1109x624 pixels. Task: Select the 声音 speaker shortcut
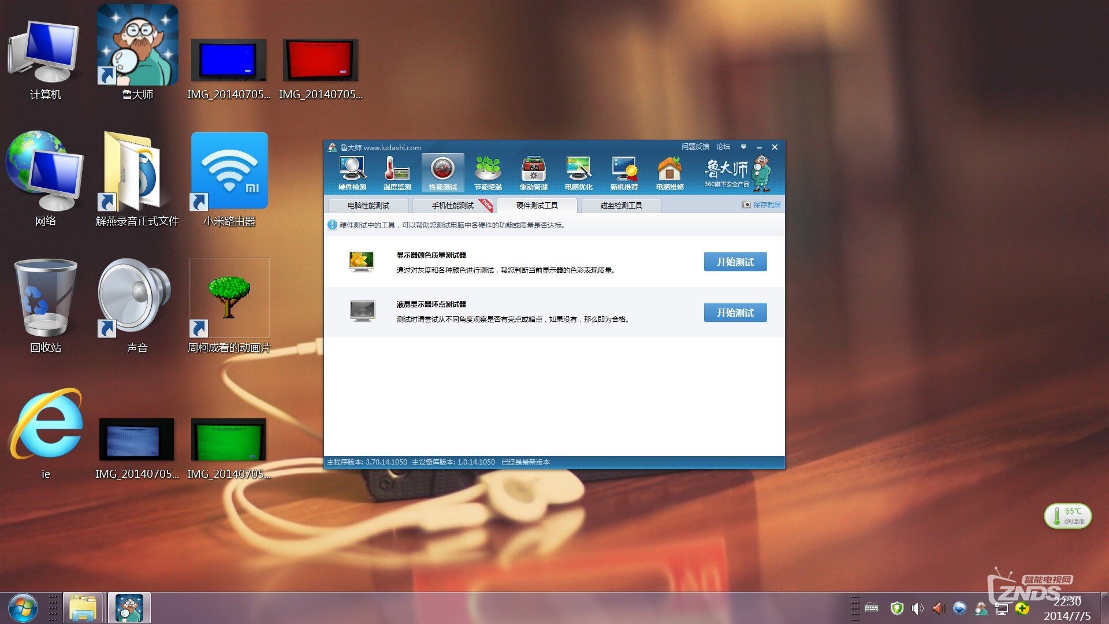[x=137, y=306]
